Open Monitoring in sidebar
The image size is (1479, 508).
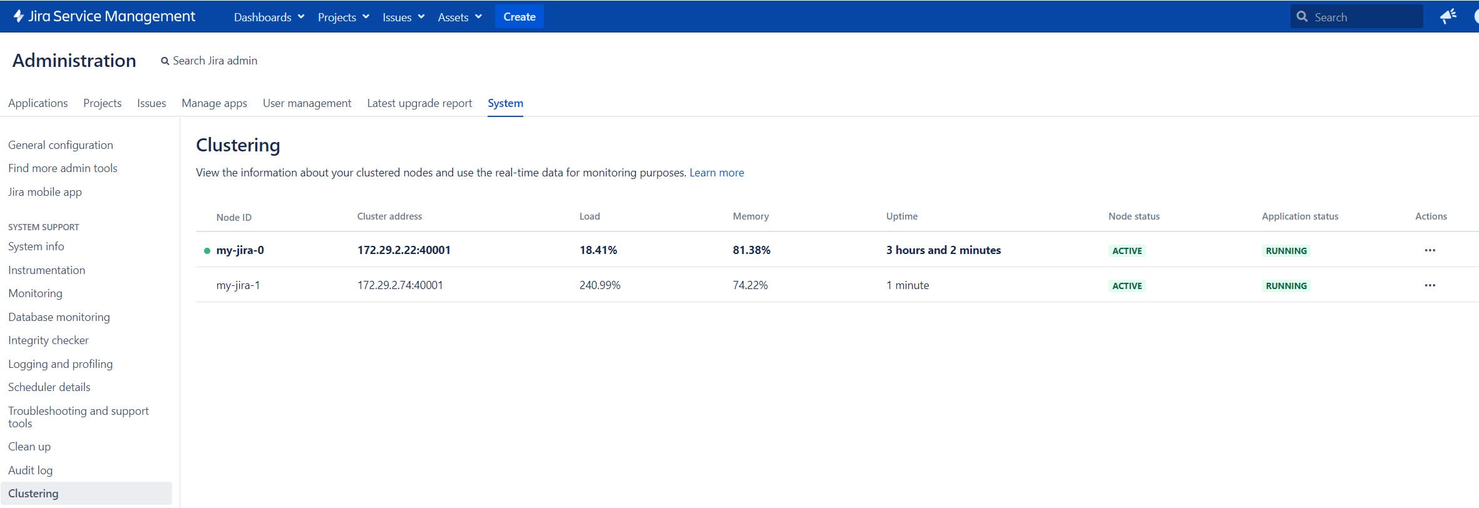(35, 293)
